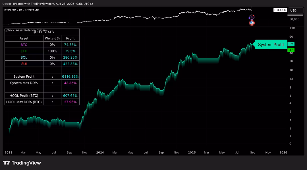Click the System Profit chart label

point(271,44)
